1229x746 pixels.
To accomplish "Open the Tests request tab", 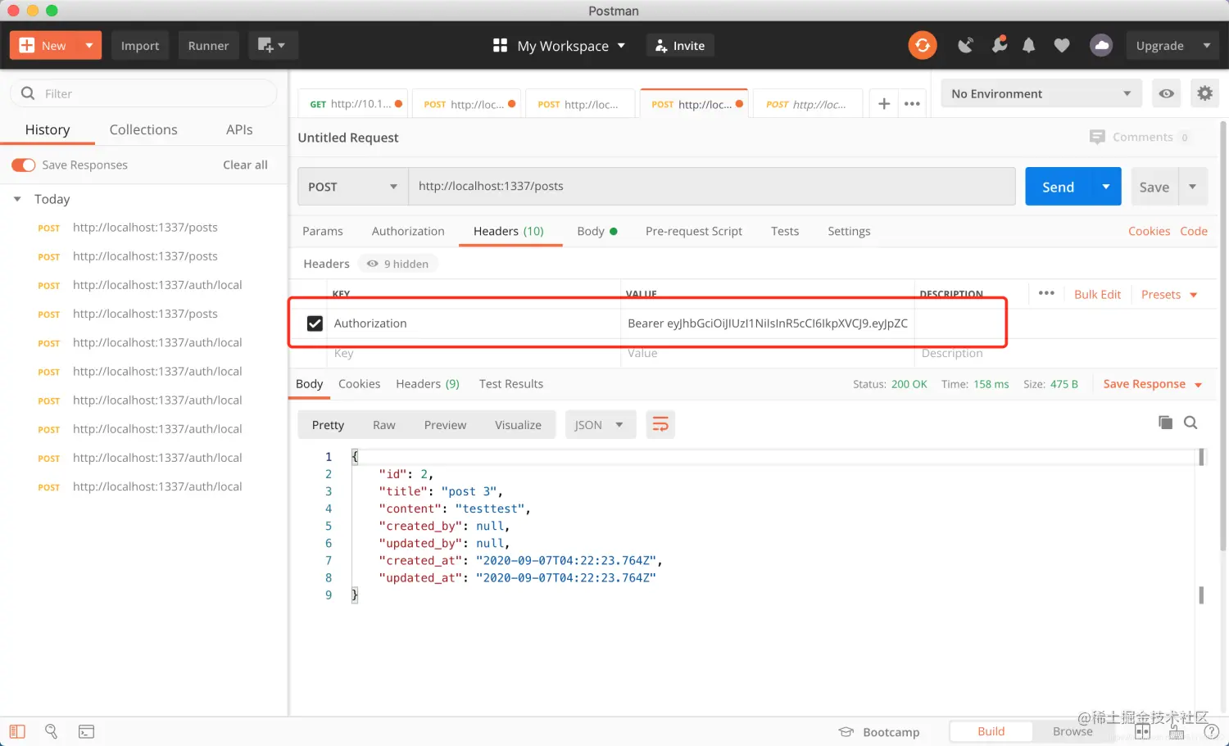I will [x=785, y=231].
